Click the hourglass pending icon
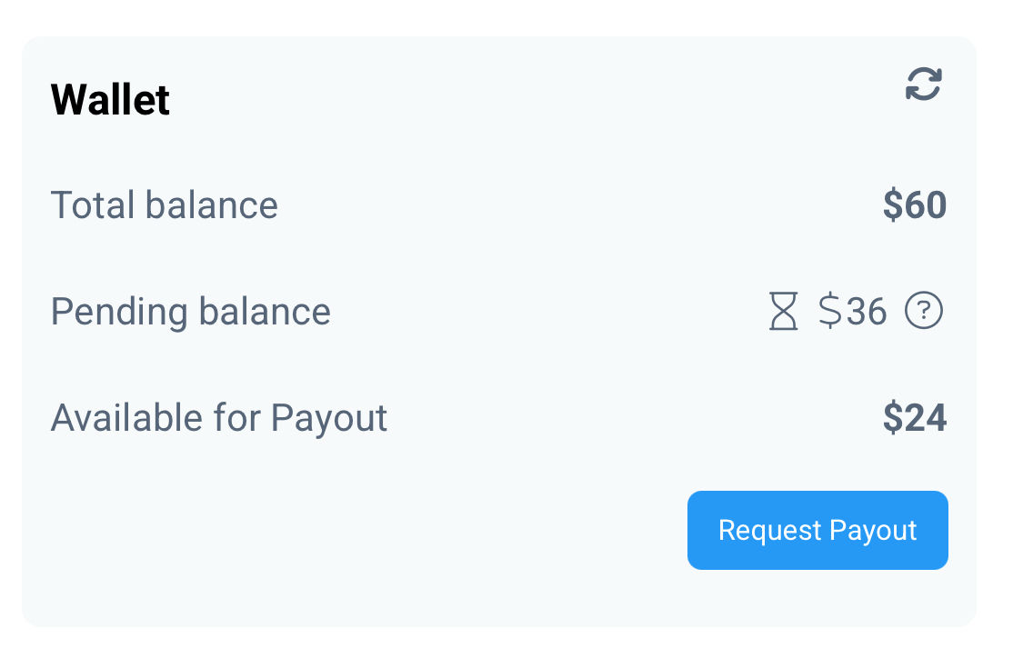 (x=783, y=312)
